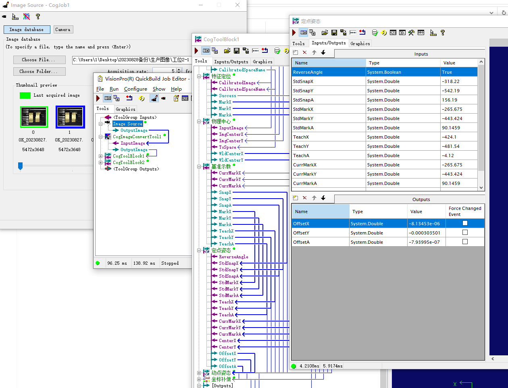Image resolution: width=508 pixels, height=388 pixels.
Task: Run the CogToolBlock1 tool
Action: 196,51
